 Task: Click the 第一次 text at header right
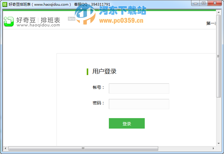pos(211,23)
